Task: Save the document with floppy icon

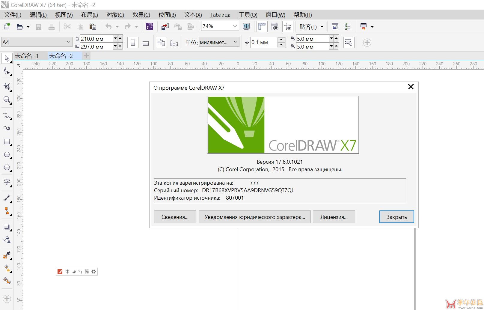Action: 39,27
